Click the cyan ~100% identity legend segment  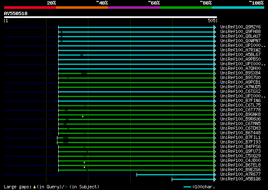click(238, 8)
